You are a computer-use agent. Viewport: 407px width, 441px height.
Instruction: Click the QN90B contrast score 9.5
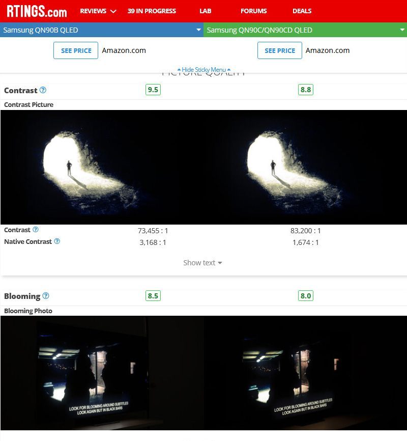click(x=153, y=90)
